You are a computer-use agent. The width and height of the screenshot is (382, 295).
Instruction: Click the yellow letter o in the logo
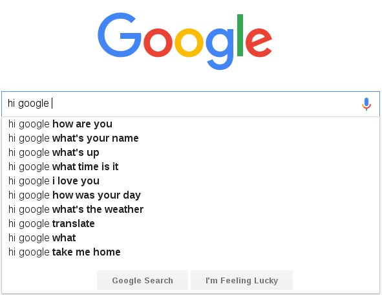189,43
